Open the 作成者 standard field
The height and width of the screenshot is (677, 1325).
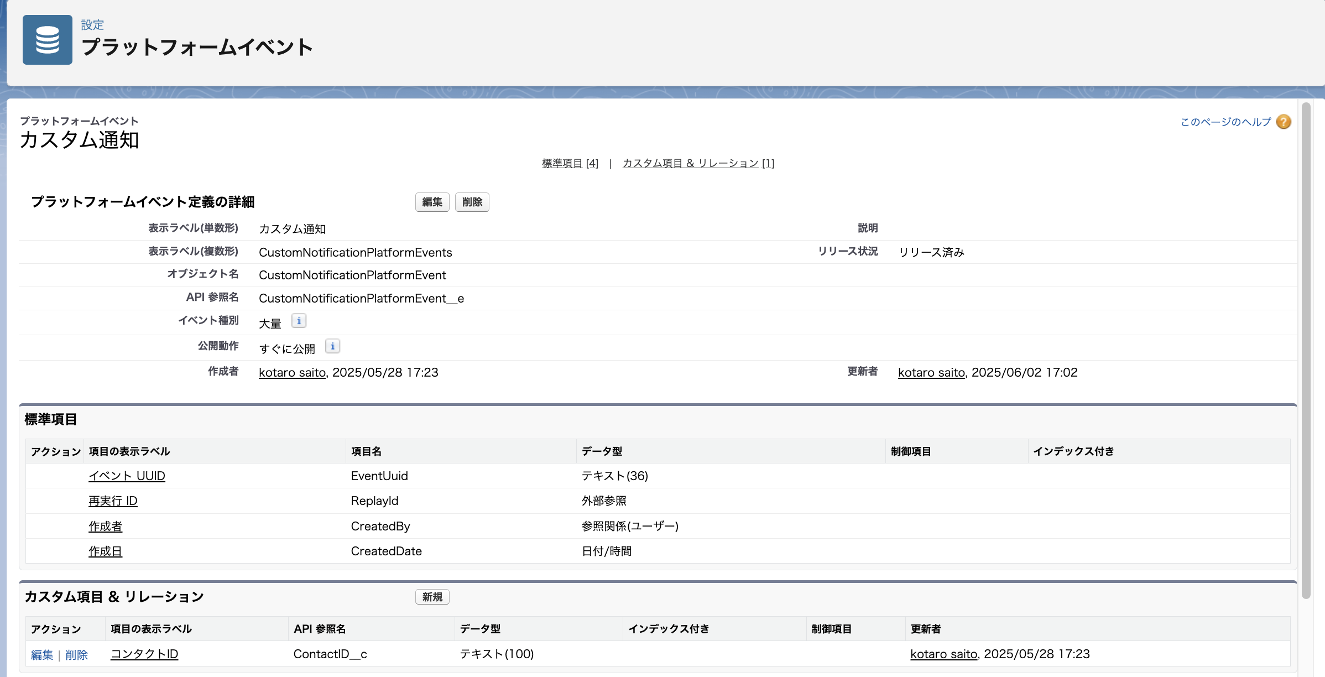coord(105,526)
